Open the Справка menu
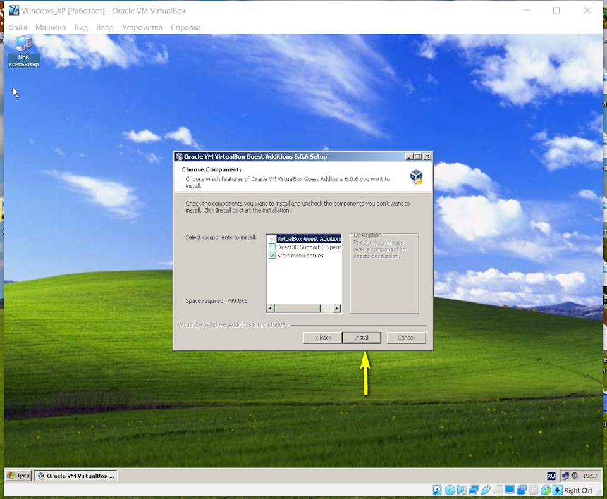607x499 pixels. [x=186, y=27]
